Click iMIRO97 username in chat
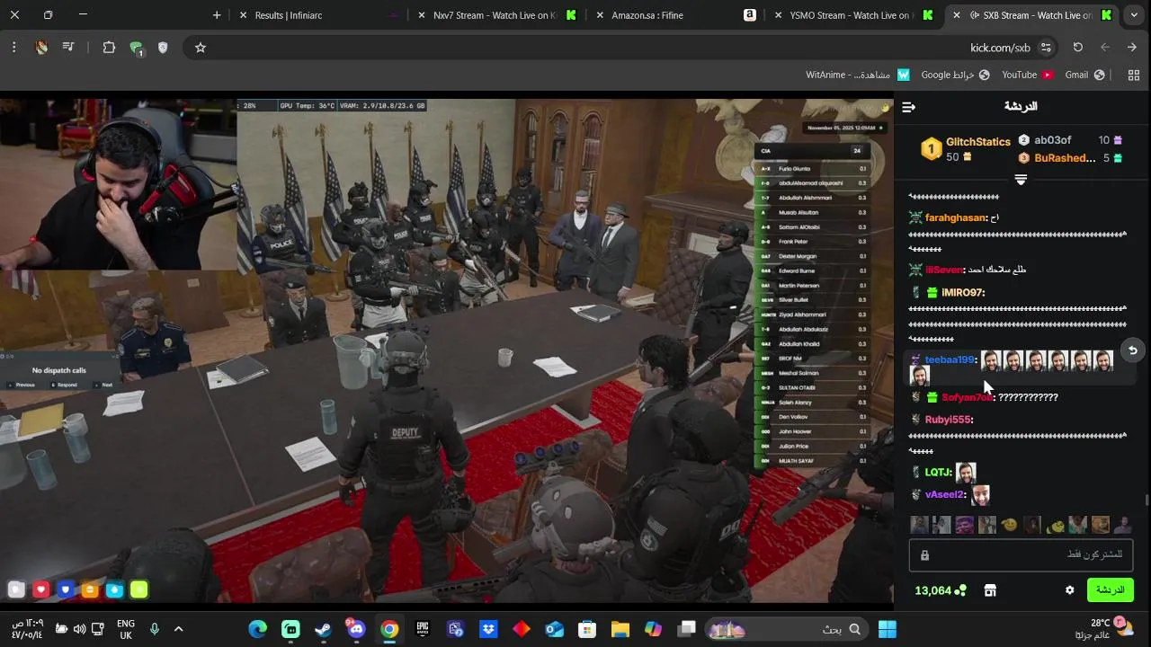Image resolution: width=1151 pixels, height=647 pixels. pyautogui.click(x=962, y=292)
